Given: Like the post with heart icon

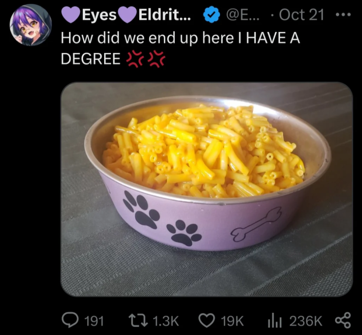Looking at the screenshot, I should 207,320.
